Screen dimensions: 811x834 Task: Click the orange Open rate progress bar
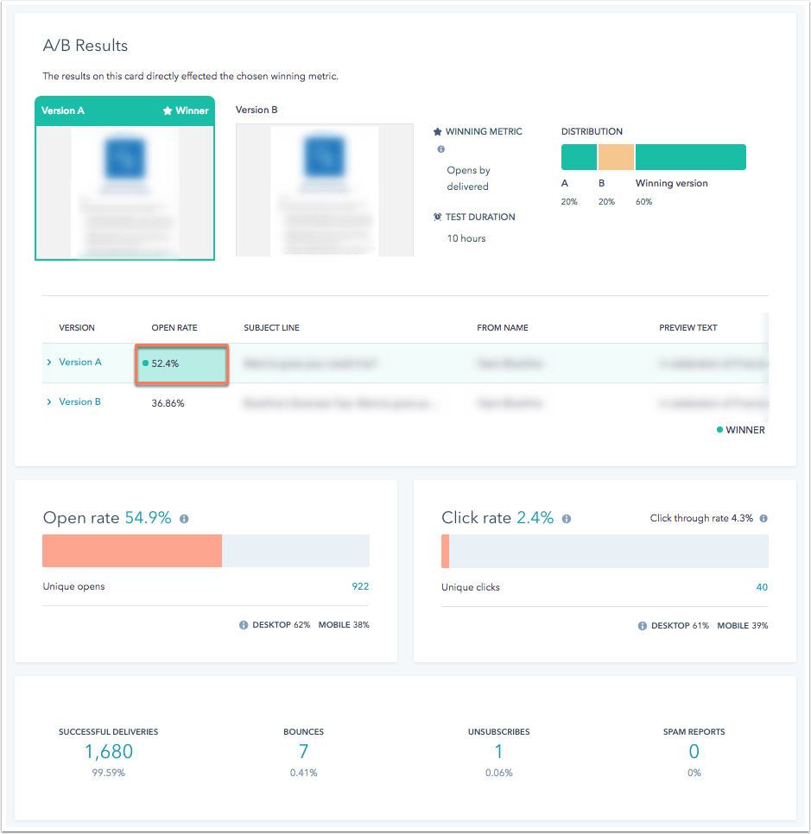coord(130,550)
